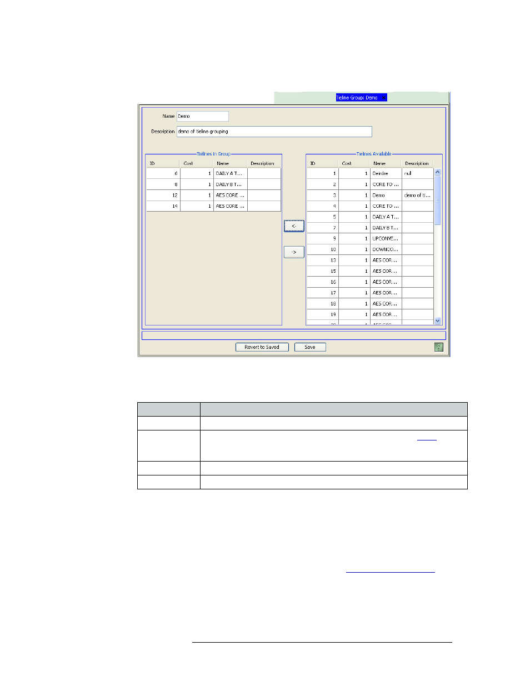Image resolution: width=530 pixels, height=686 pixels.
Task: Sort Tielines Available by Cost header
Action: tap(354, 163)
